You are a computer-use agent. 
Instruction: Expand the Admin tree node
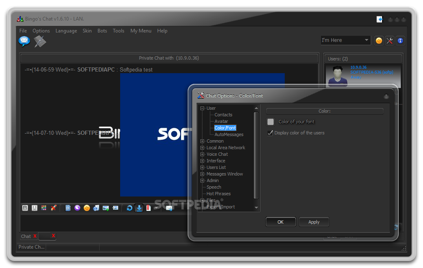(x=202, y=180)
